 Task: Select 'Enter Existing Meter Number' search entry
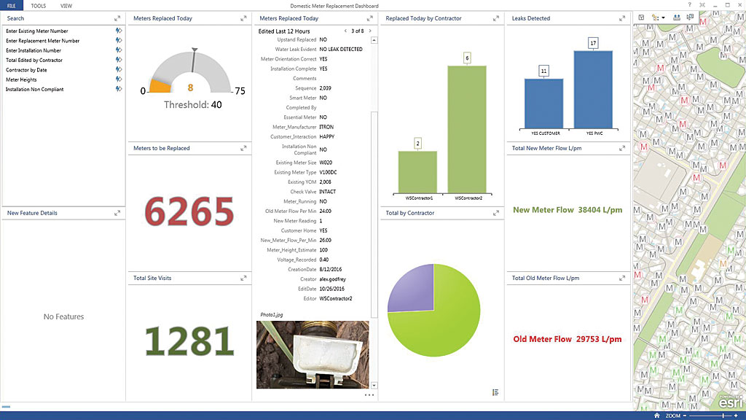coord(36,31)
